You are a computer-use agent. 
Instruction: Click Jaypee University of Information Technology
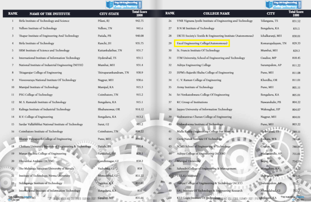[205, 109]
